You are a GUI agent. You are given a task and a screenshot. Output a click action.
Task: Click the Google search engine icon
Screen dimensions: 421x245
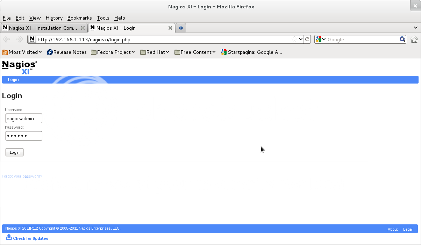coord(318,39)
